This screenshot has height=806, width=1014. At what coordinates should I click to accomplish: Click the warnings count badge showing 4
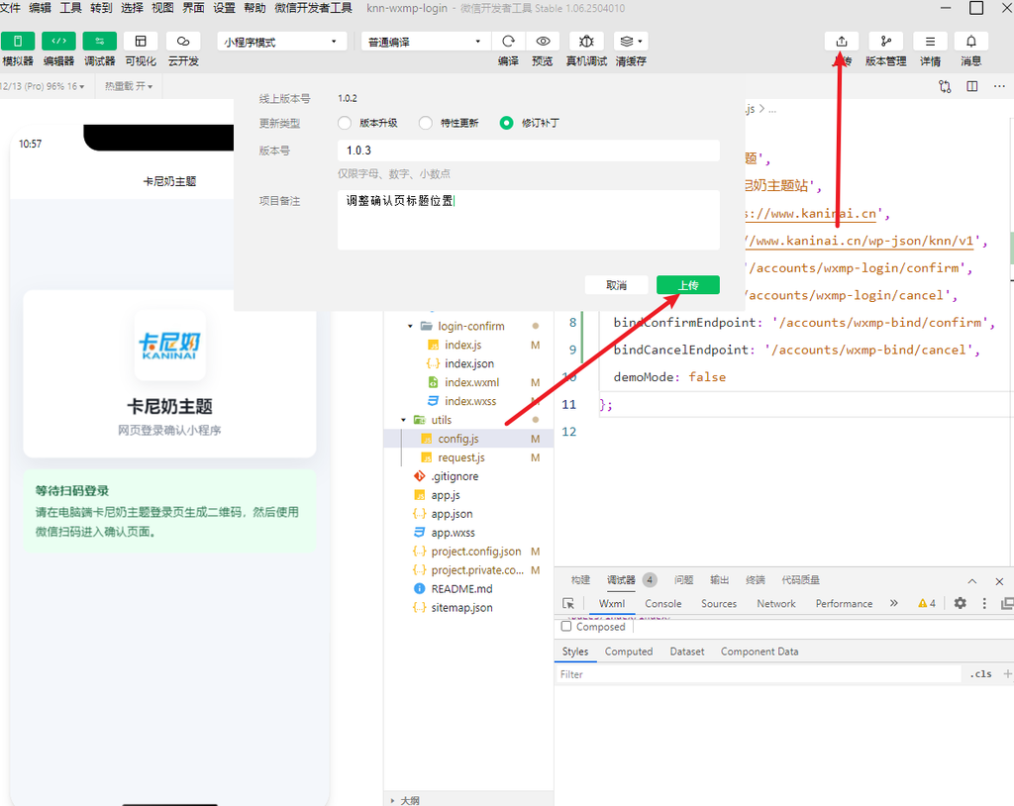[927, 603]
